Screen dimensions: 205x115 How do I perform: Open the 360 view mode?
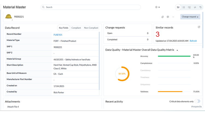click(x=178, y=7)
